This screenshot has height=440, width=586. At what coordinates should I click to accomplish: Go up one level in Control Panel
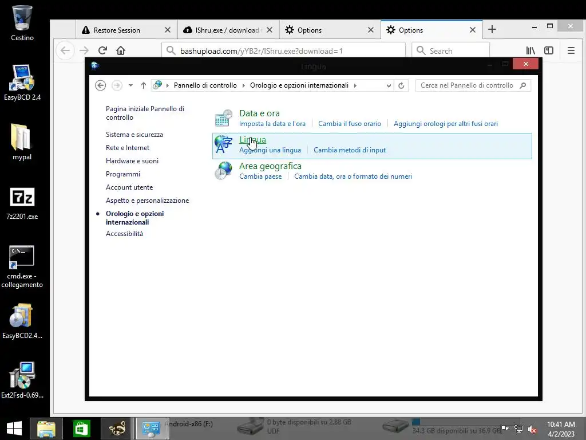coord(143,85)
